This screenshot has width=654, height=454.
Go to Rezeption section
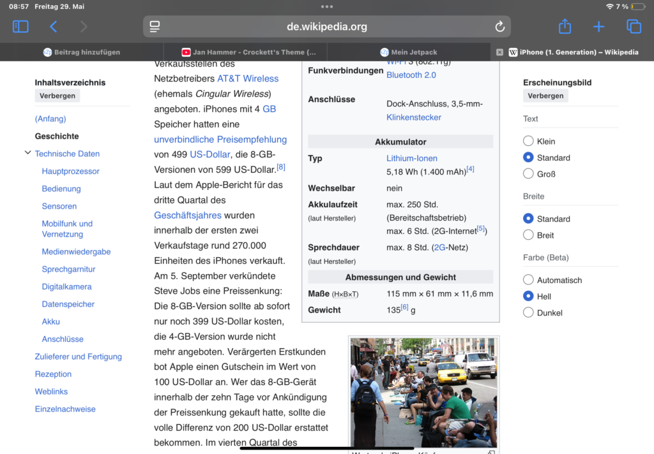click(x=53, y=374)
